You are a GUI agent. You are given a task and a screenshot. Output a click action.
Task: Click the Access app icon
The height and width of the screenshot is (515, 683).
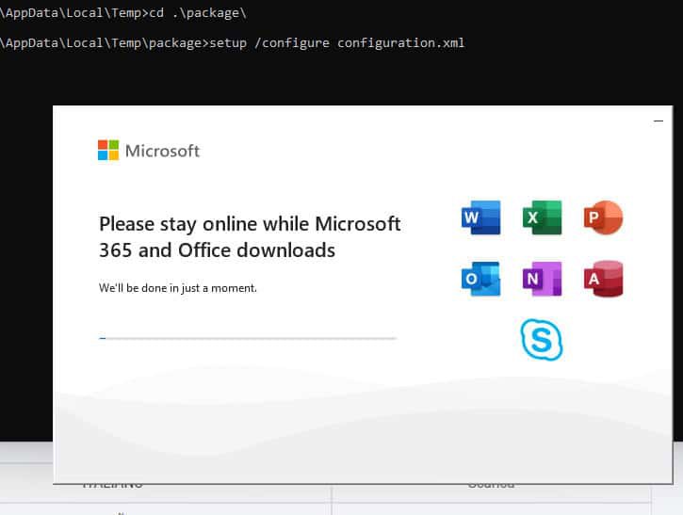coord(603,280)
